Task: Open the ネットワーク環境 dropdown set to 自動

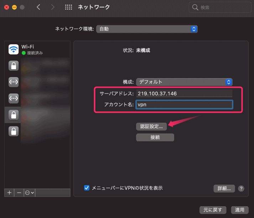Action: [x=147, y=29]
